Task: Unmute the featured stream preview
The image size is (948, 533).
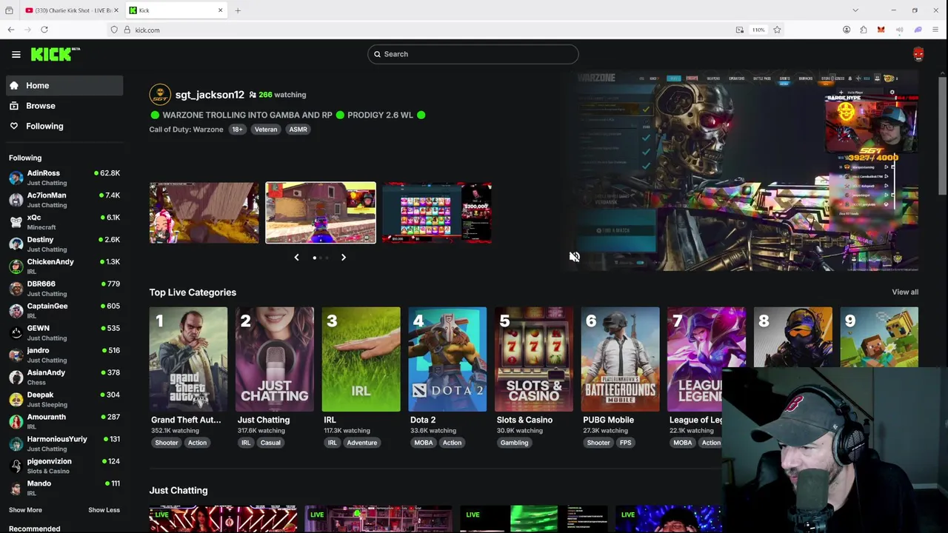Action: point(574,257)
